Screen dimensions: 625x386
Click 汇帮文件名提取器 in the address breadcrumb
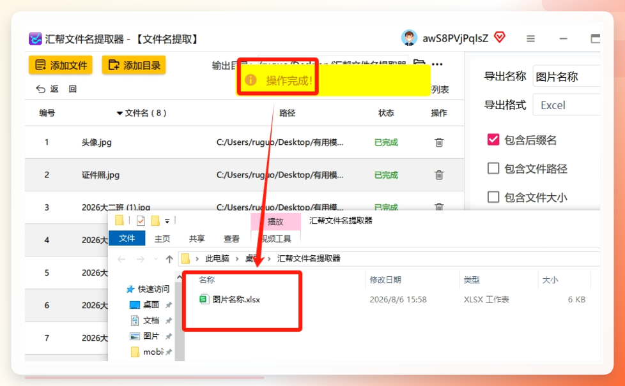(x=309, y=258)
